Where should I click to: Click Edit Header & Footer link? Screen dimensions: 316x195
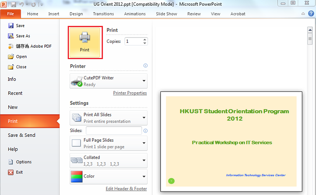click(126, 189)
